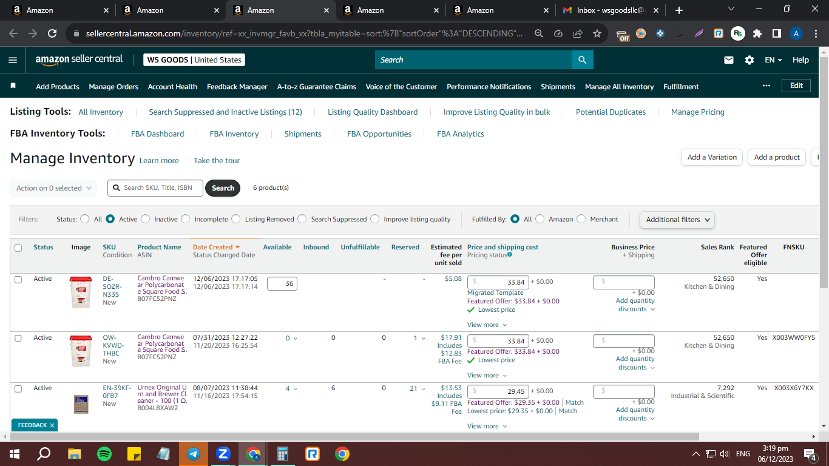
Task: Open the settings gear in Seller Central
Action: 749,60
